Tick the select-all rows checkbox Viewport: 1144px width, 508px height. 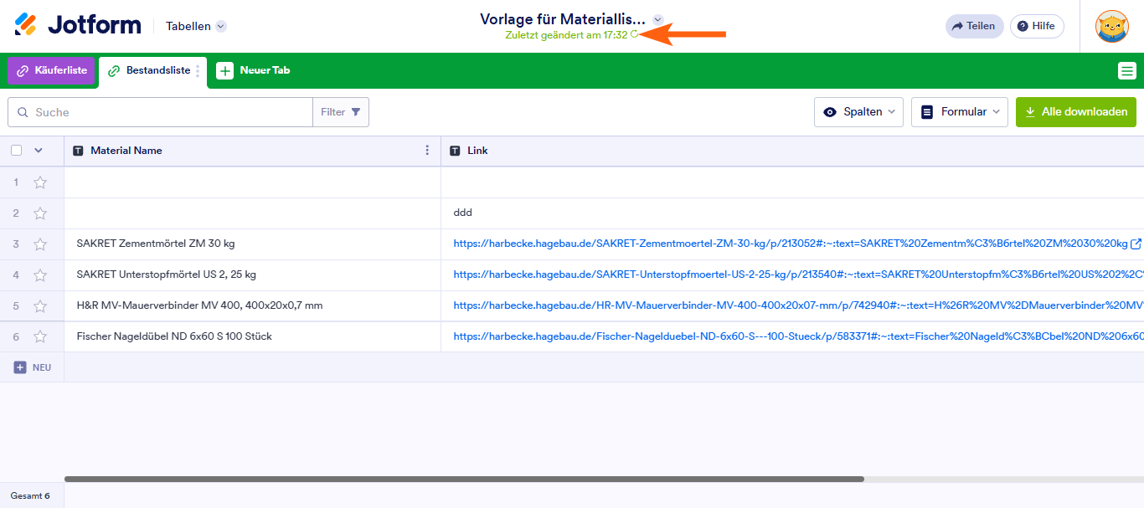[x=16, y=151]
